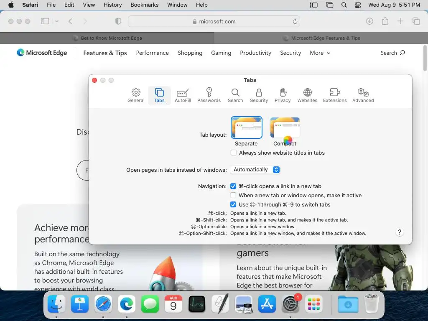This screenshot has width=428, height=321.
Task: Open the Trash in the Dock
Action: 372,304
